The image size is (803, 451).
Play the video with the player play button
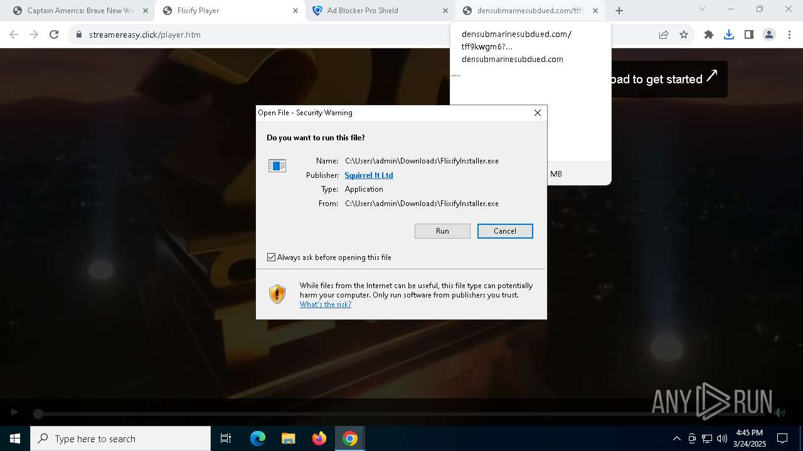pyautogui.click(x=14, y=412)
